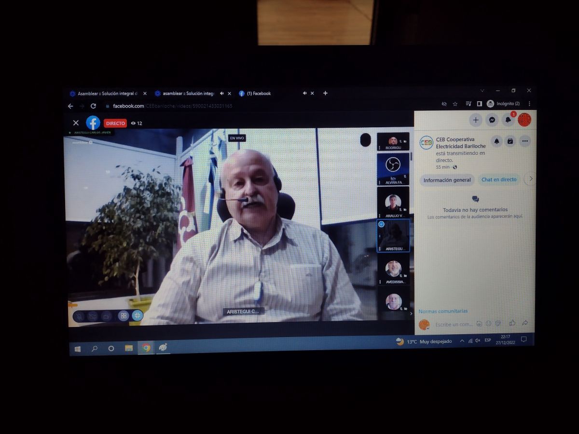Click the Facebook logo beside DIRECTO badge
The width and height of the screenshot is (579, 434).
(x=93, y=123)
